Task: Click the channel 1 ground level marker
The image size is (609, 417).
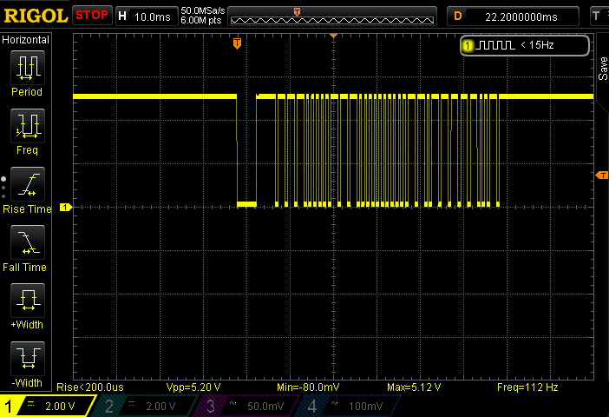Action: coord(64,208)
